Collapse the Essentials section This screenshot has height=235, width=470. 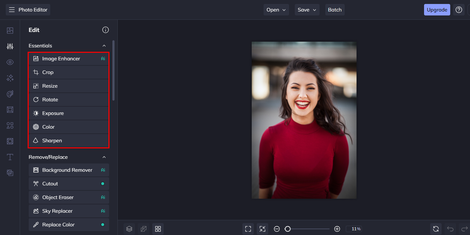104,46
